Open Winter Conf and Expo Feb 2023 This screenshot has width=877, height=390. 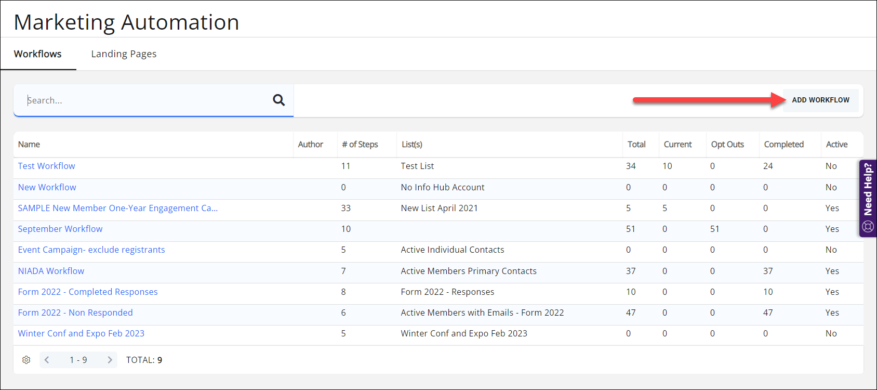tap(81, 333)
